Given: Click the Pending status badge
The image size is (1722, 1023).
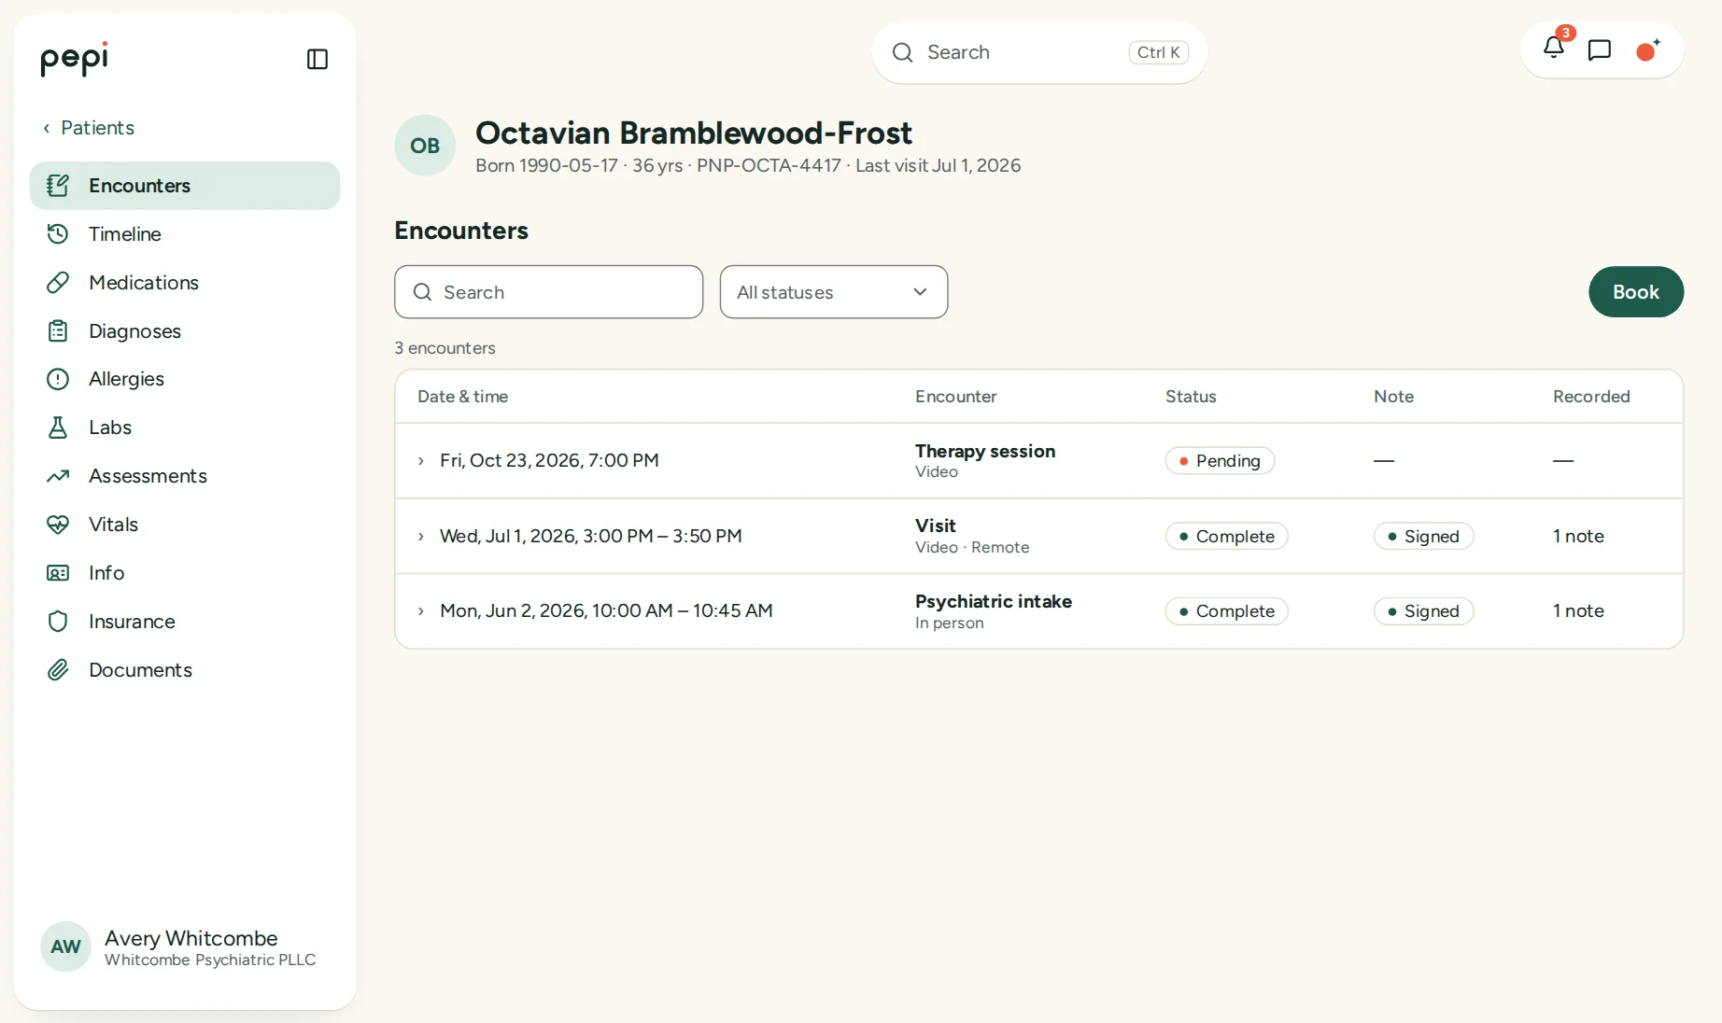Looking at the screenshot, I should pyautogui.click(x=1220, y=461).
